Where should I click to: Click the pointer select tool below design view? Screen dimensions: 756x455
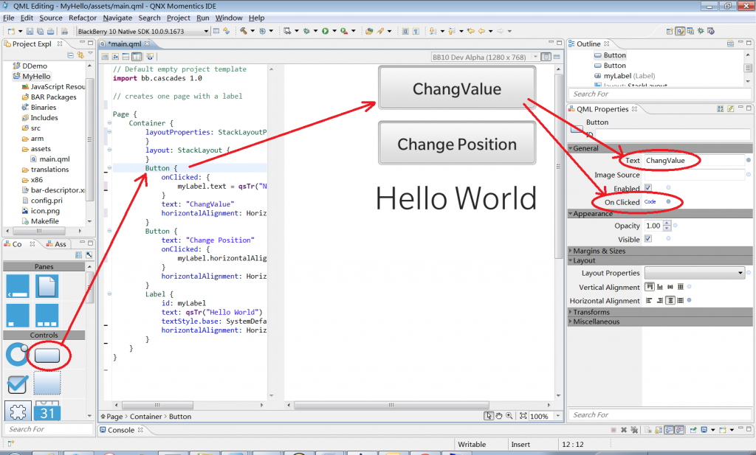489,416
